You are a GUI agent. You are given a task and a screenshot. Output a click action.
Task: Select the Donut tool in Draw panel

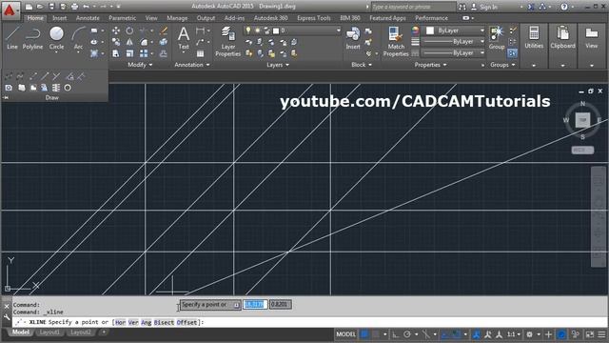point(68,88)
